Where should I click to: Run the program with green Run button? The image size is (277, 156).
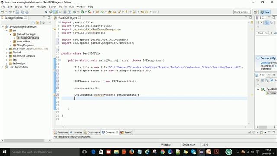click(82, 12)
